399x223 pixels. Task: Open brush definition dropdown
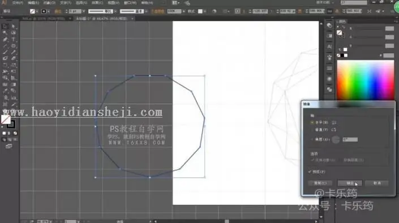(x=146, y=11)
